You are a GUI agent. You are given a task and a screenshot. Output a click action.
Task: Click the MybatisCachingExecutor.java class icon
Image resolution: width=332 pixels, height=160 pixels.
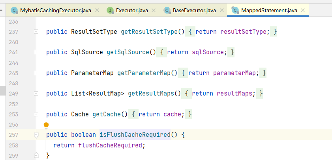tap(14, 10)
